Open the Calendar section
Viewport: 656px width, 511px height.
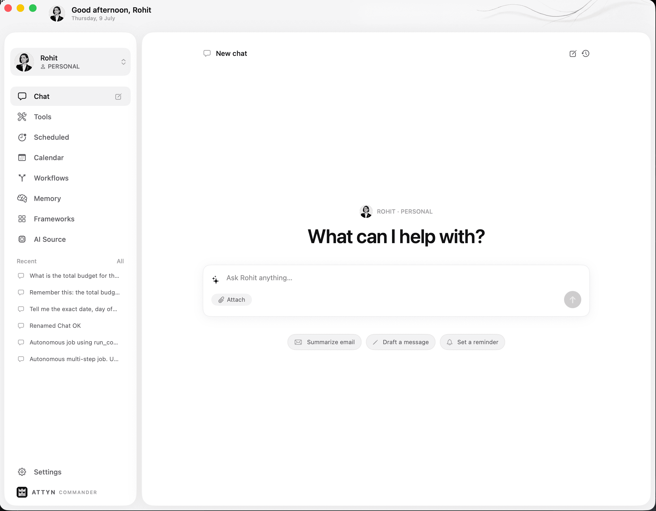70,158
